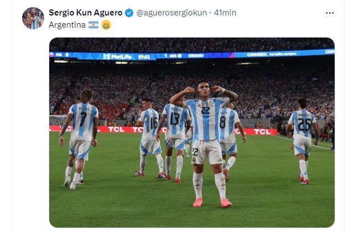354x232 pixels.
Task: Select the number 25 player in the photo
Action: [x=302, y=141]
